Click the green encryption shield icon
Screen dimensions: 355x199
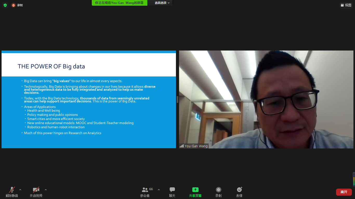tap(5, 5)
